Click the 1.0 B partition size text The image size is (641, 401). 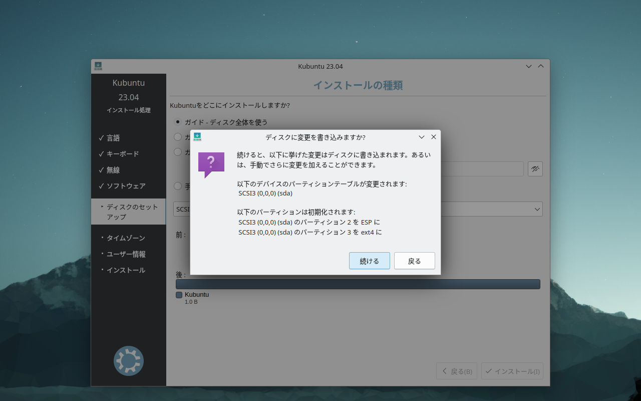point(191,302)
